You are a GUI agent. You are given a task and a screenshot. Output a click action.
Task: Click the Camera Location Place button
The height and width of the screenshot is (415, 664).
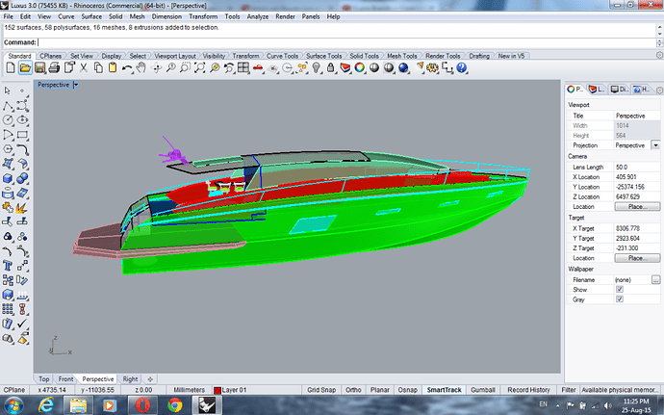pyautogui.click(x=636, y=206)
